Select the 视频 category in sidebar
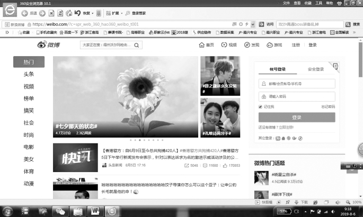363x217 pixels. click(x=29, y=86)
